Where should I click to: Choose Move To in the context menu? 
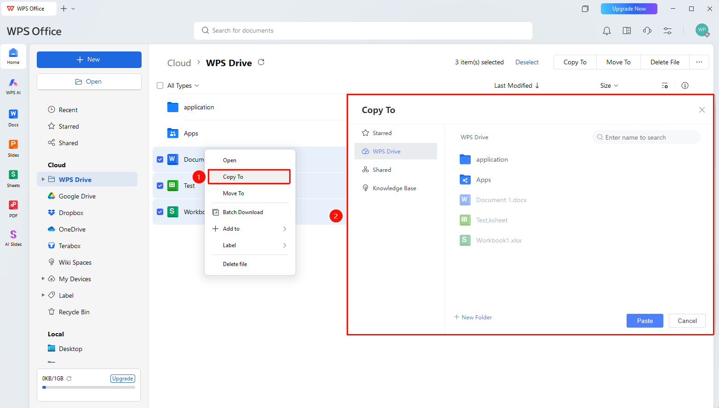(x=249, y=193)
